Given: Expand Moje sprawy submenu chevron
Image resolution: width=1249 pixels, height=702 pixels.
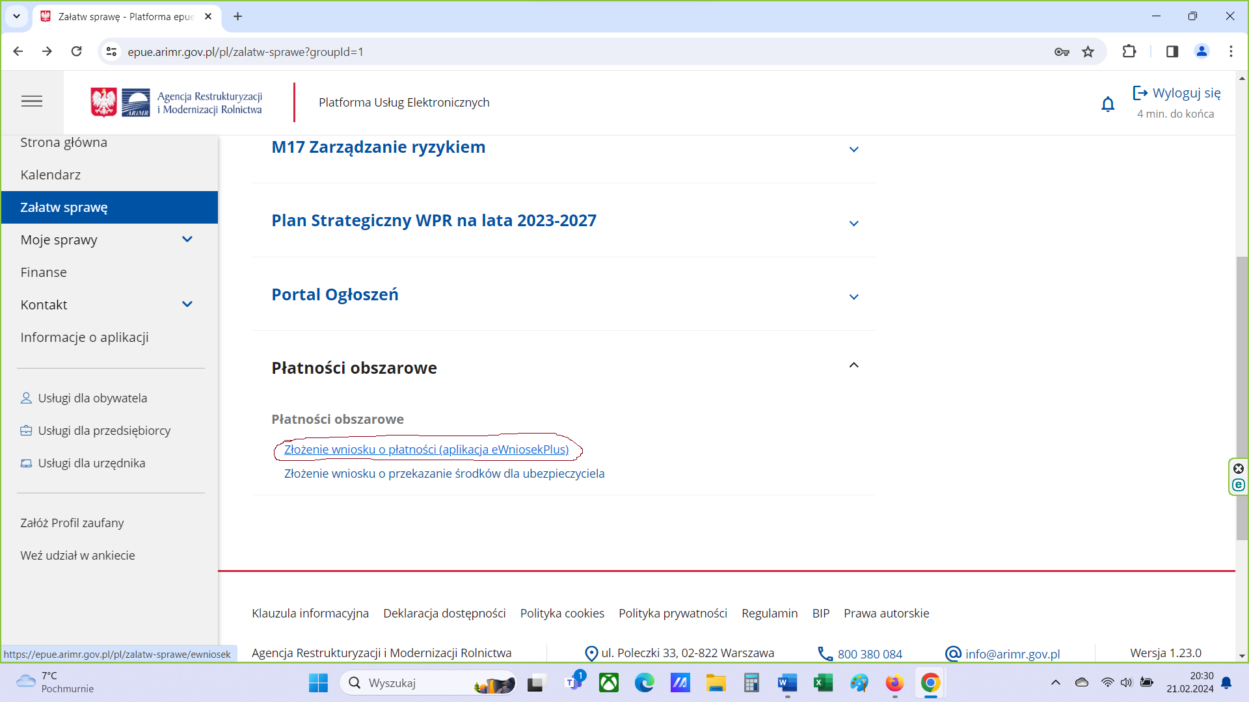Looking at the screenshot, I should [187, 239].
